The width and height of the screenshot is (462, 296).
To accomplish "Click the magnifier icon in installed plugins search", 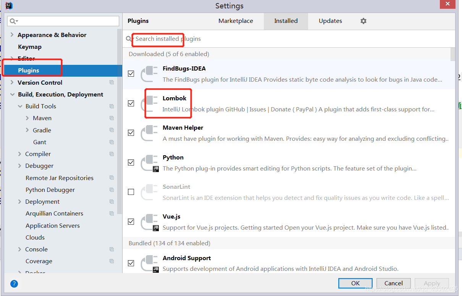I will coord(129,39).
